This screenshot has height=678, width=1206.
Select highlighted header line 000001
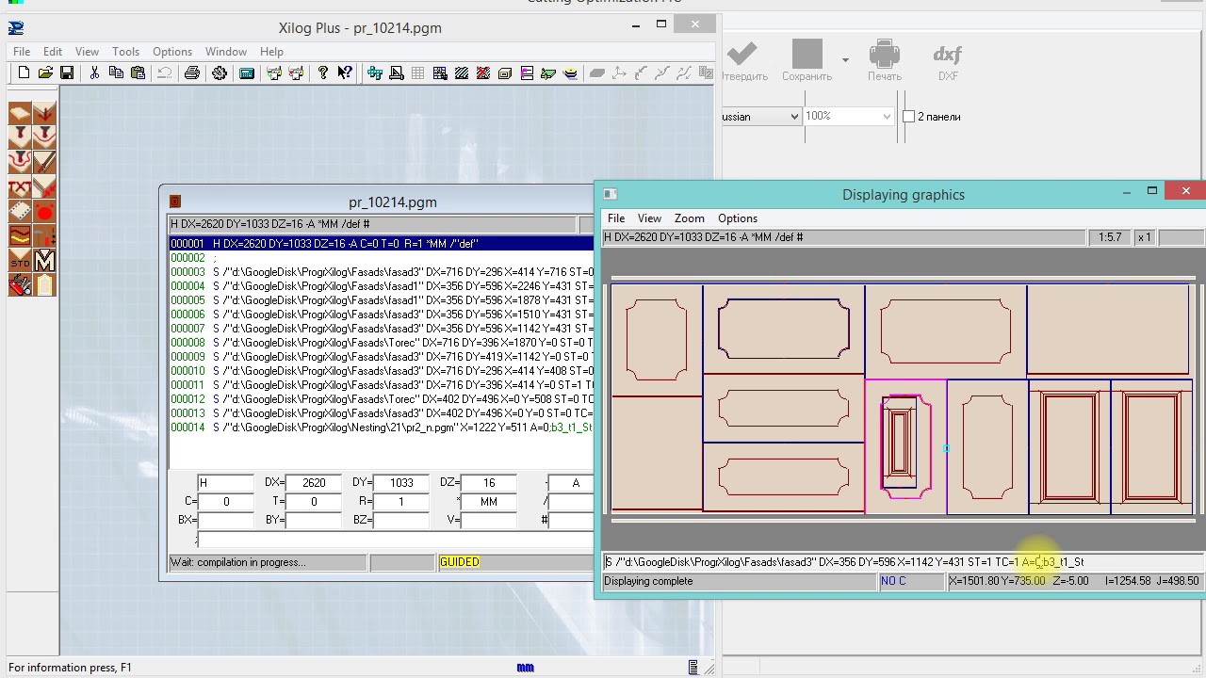382,244
